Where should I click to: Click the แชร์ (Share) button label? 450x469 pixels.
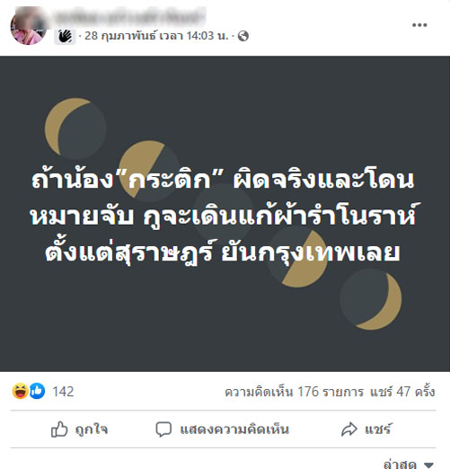point(378,429)
